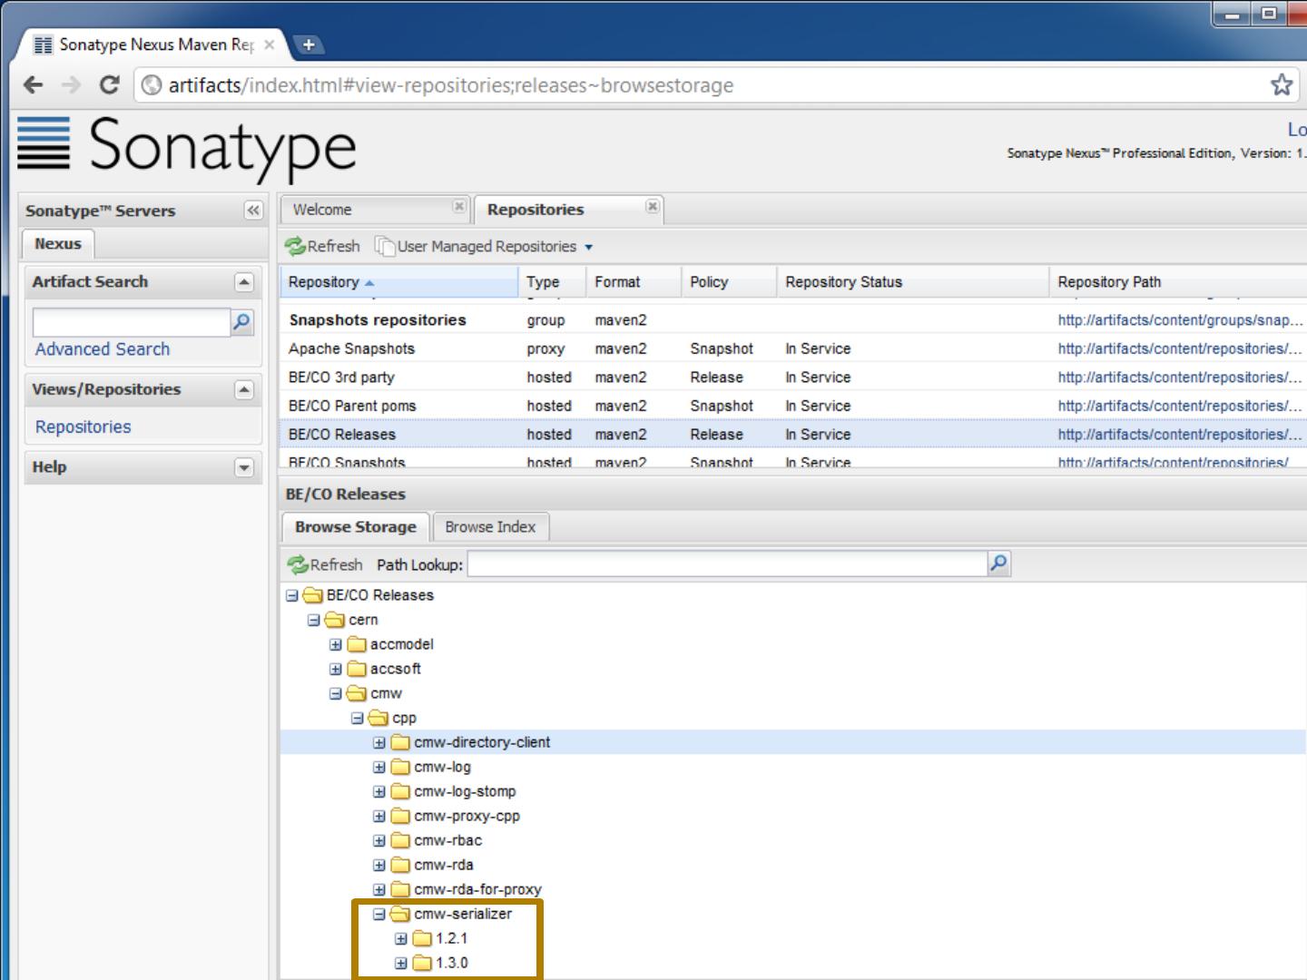Expand the 1.3.0 version folder

[x=401, y=963]
